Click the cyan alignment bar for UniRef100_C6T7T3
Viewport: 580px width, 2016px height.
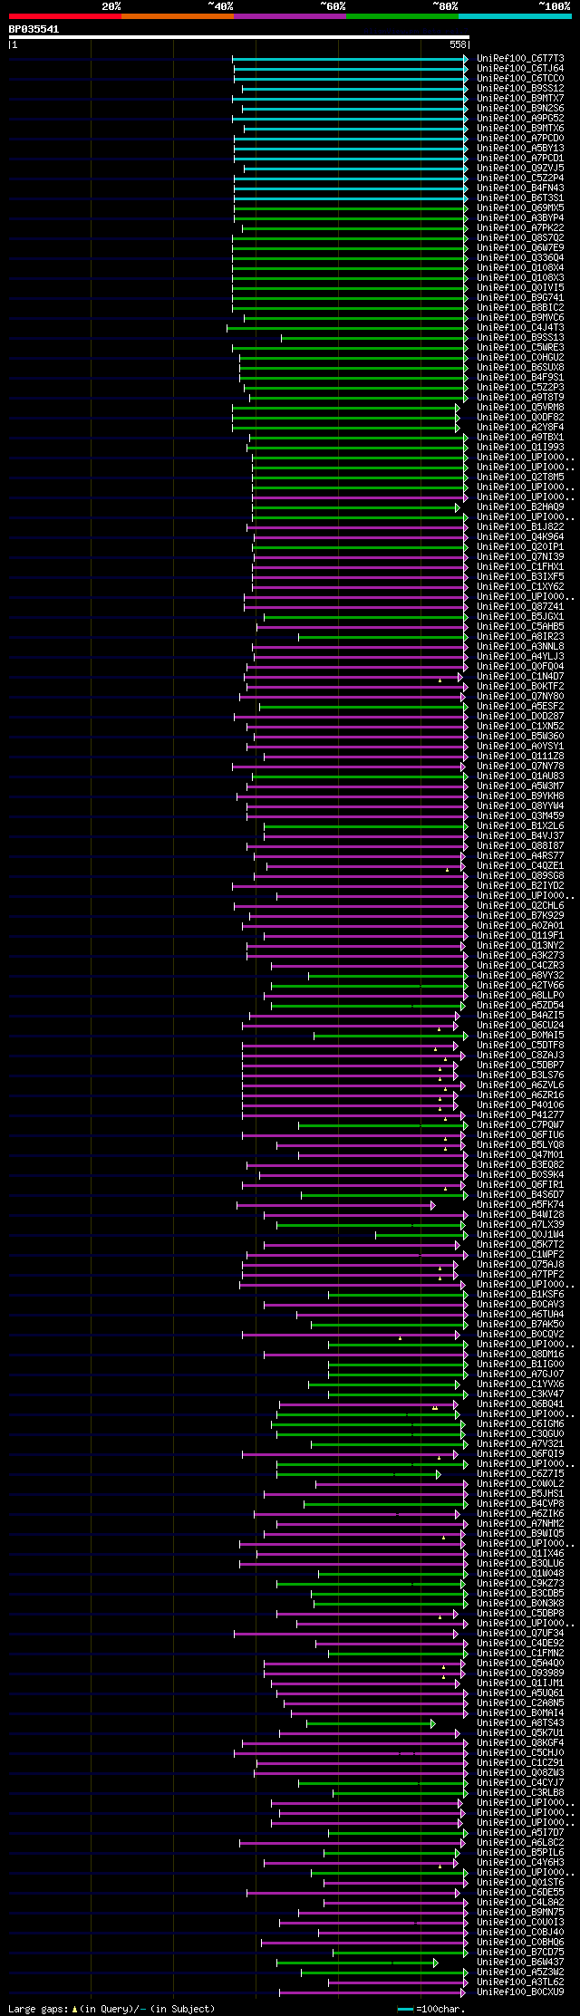pyautogui.click(x=351, y=58)
